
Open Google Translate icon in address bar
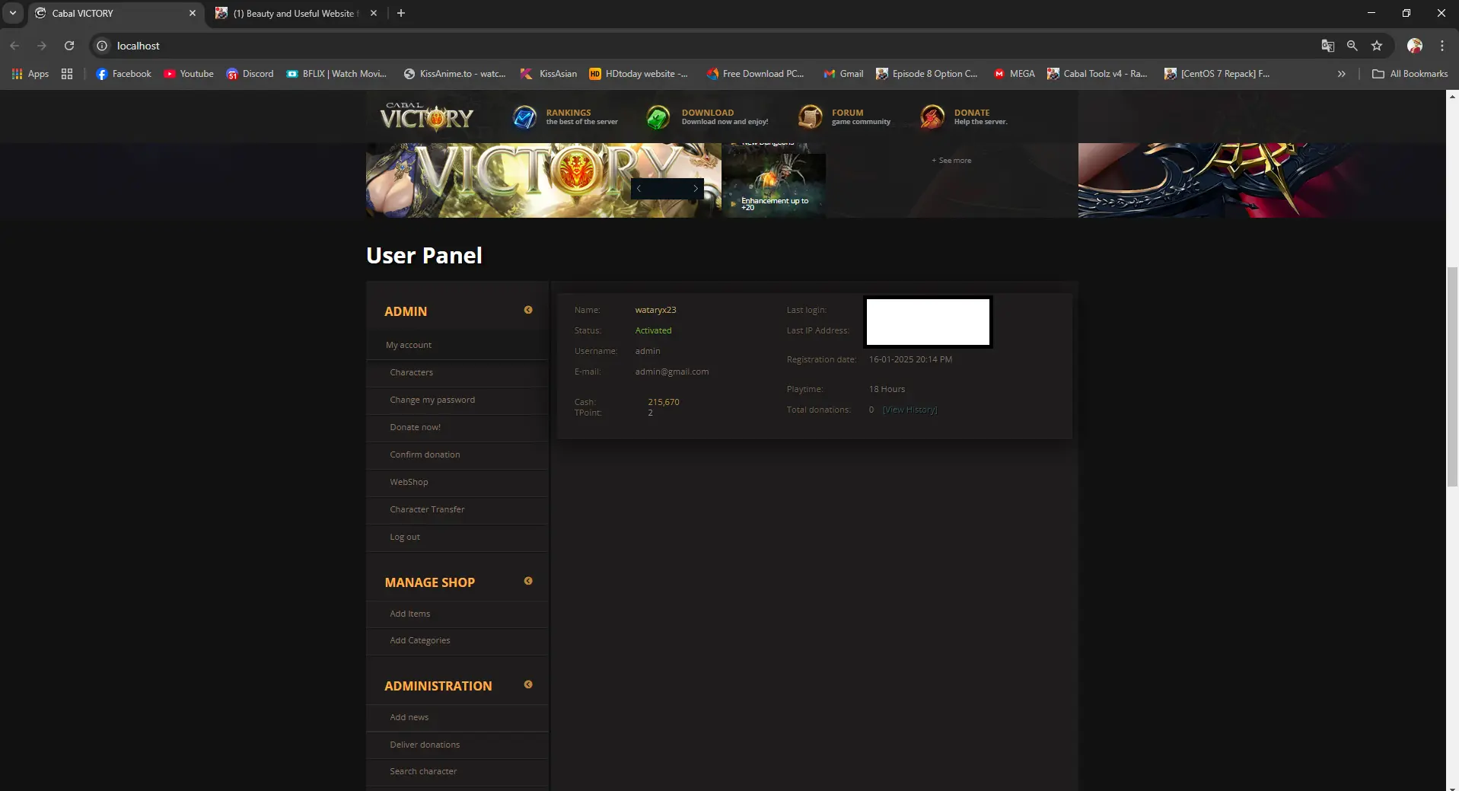pyautogui.click(x=1328, y=46)
